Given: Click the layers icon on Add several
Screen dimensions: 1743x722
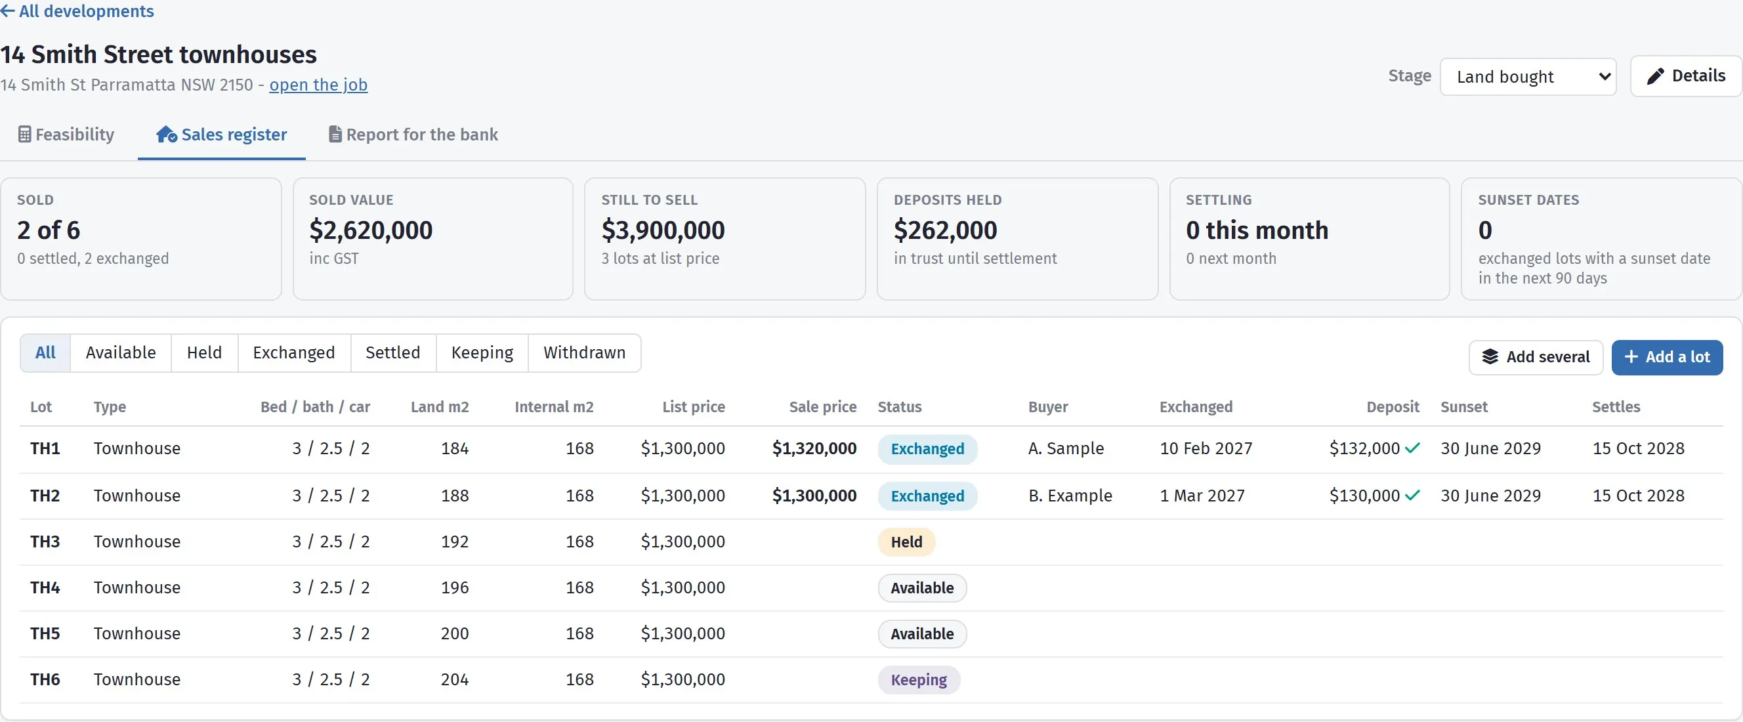Looking at the screenshot, I should pos(1490,356).
